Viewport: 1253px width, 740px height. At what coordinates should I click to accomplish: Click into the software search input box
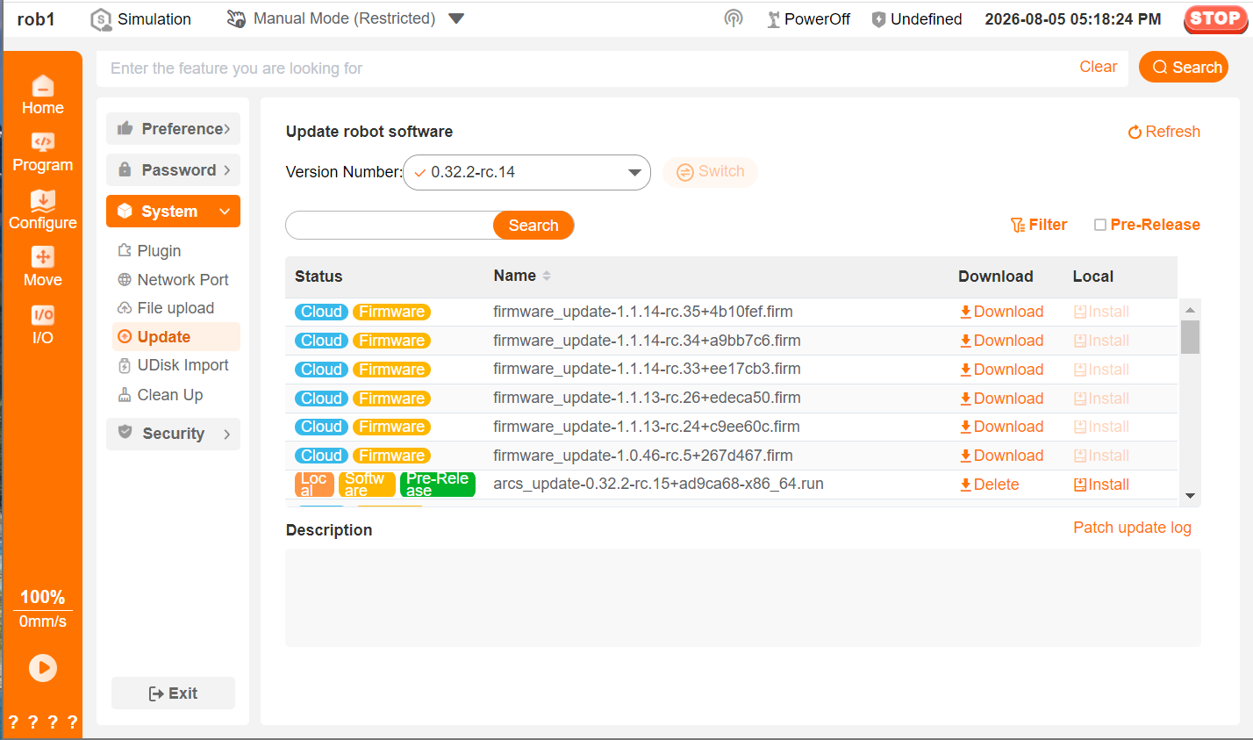click(x=390, y=226)
